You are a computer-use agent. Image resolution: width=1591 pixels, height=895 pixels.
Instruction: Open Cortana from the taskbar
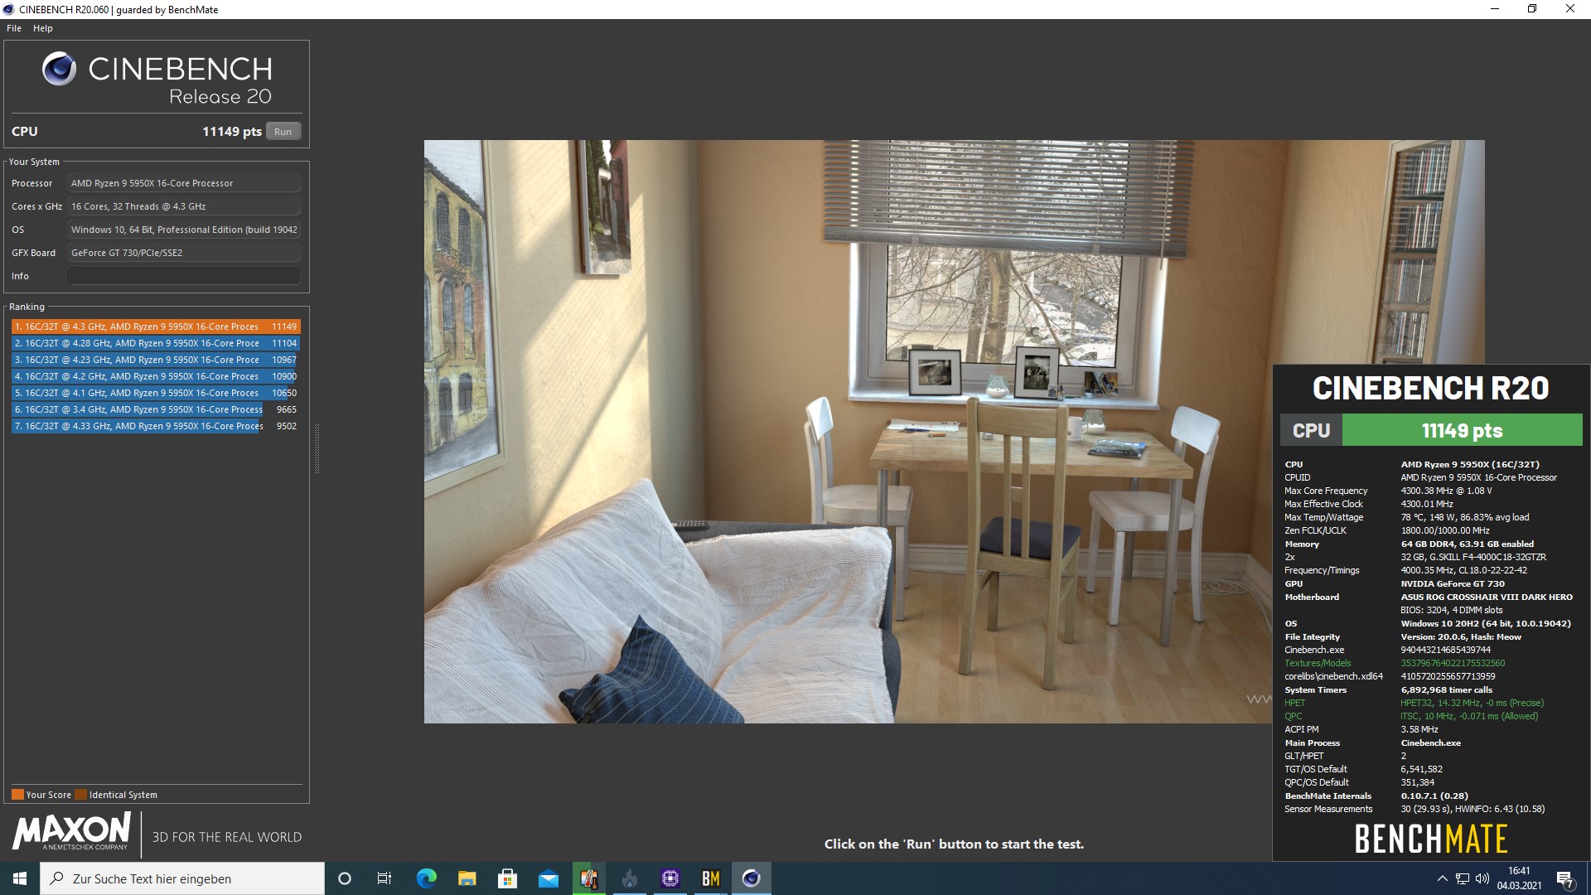[345, 878]
